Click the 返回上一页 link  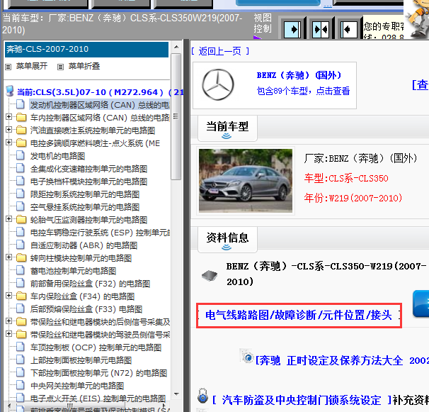220,51
